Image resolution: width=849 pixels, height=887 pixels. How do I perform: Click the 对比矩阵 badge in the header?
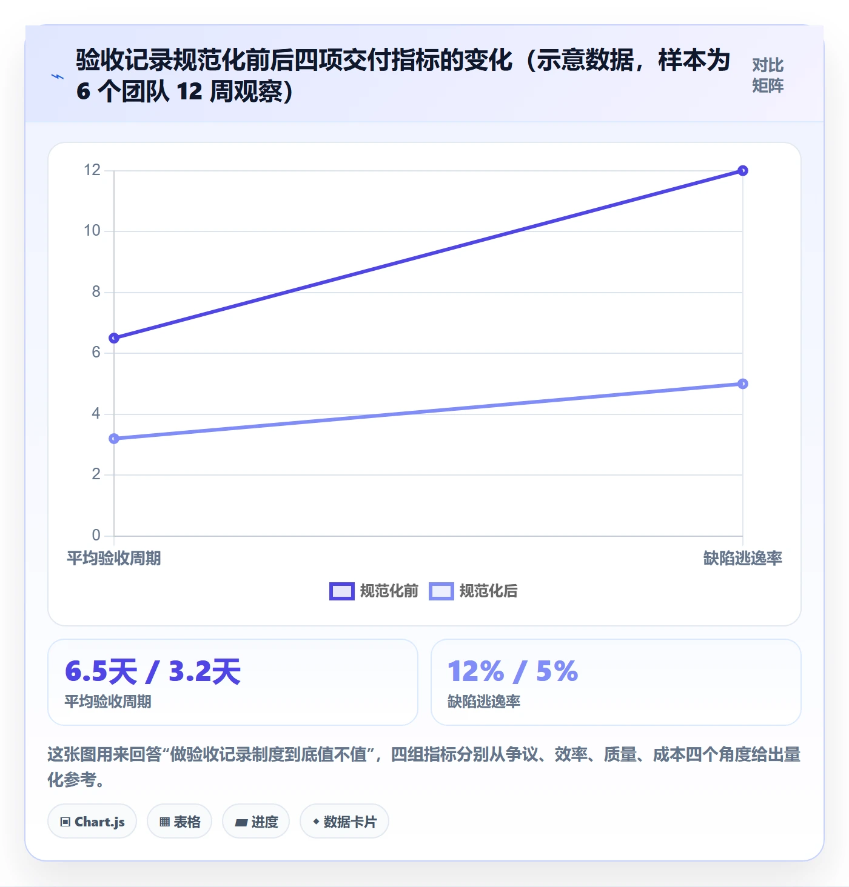pyautogui.click(x=768, y=75)
